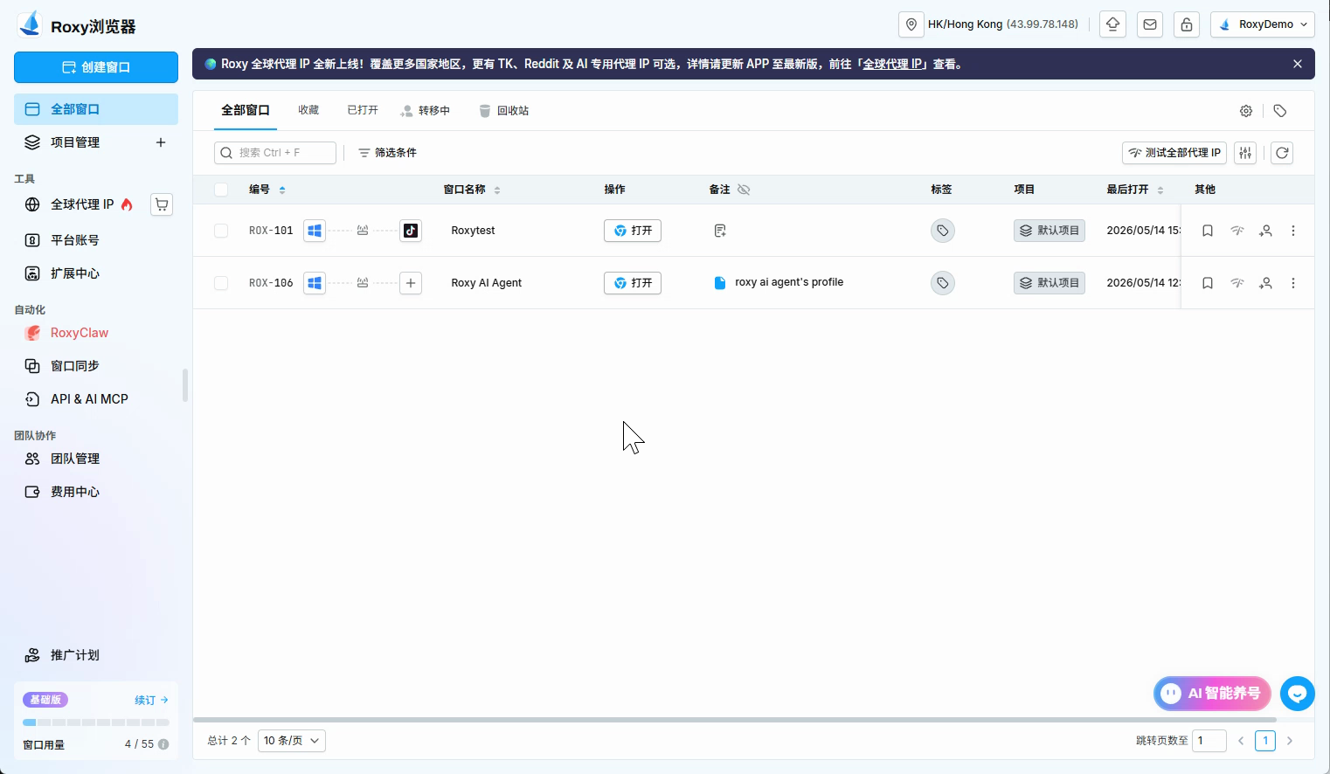
Task: Click the 测试全部代理 IP button
Action: coord(1174,153)
